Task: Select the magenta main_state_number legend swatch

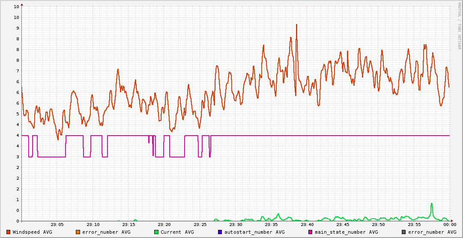Action: [x=311, y=232]
